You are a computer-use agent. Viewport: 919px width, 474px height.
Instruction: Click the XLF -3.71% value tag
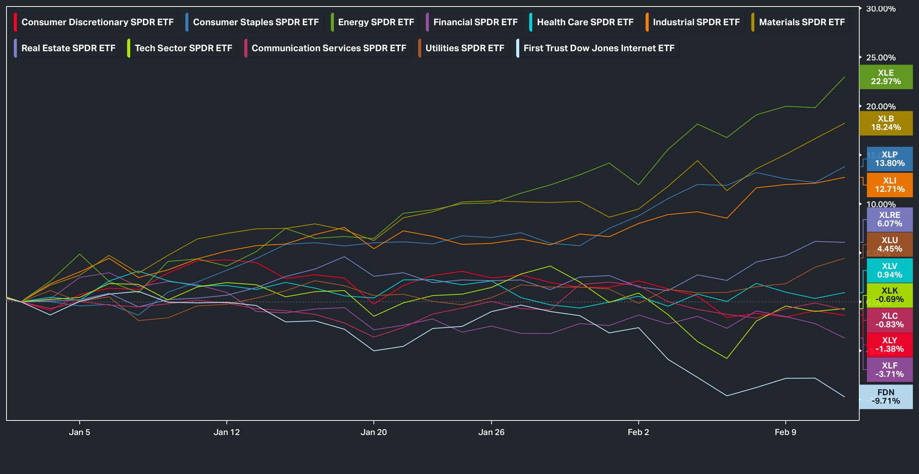point(890,370)
